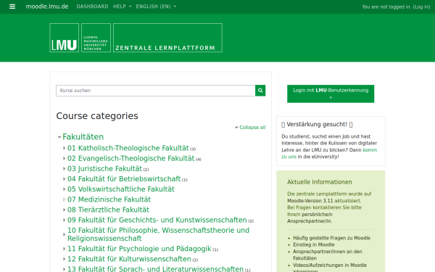Screen dimensions: 435x272
Task: Expand 12 Fakultät für Kulturwissenschaften arrow
Action: [x=64, y=259]
